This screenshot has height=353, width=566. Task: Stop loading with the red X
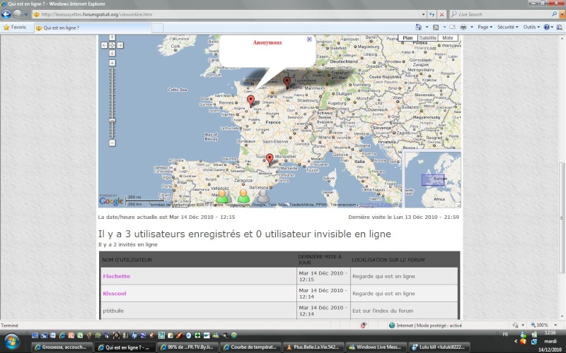click(x=441, y=14)
